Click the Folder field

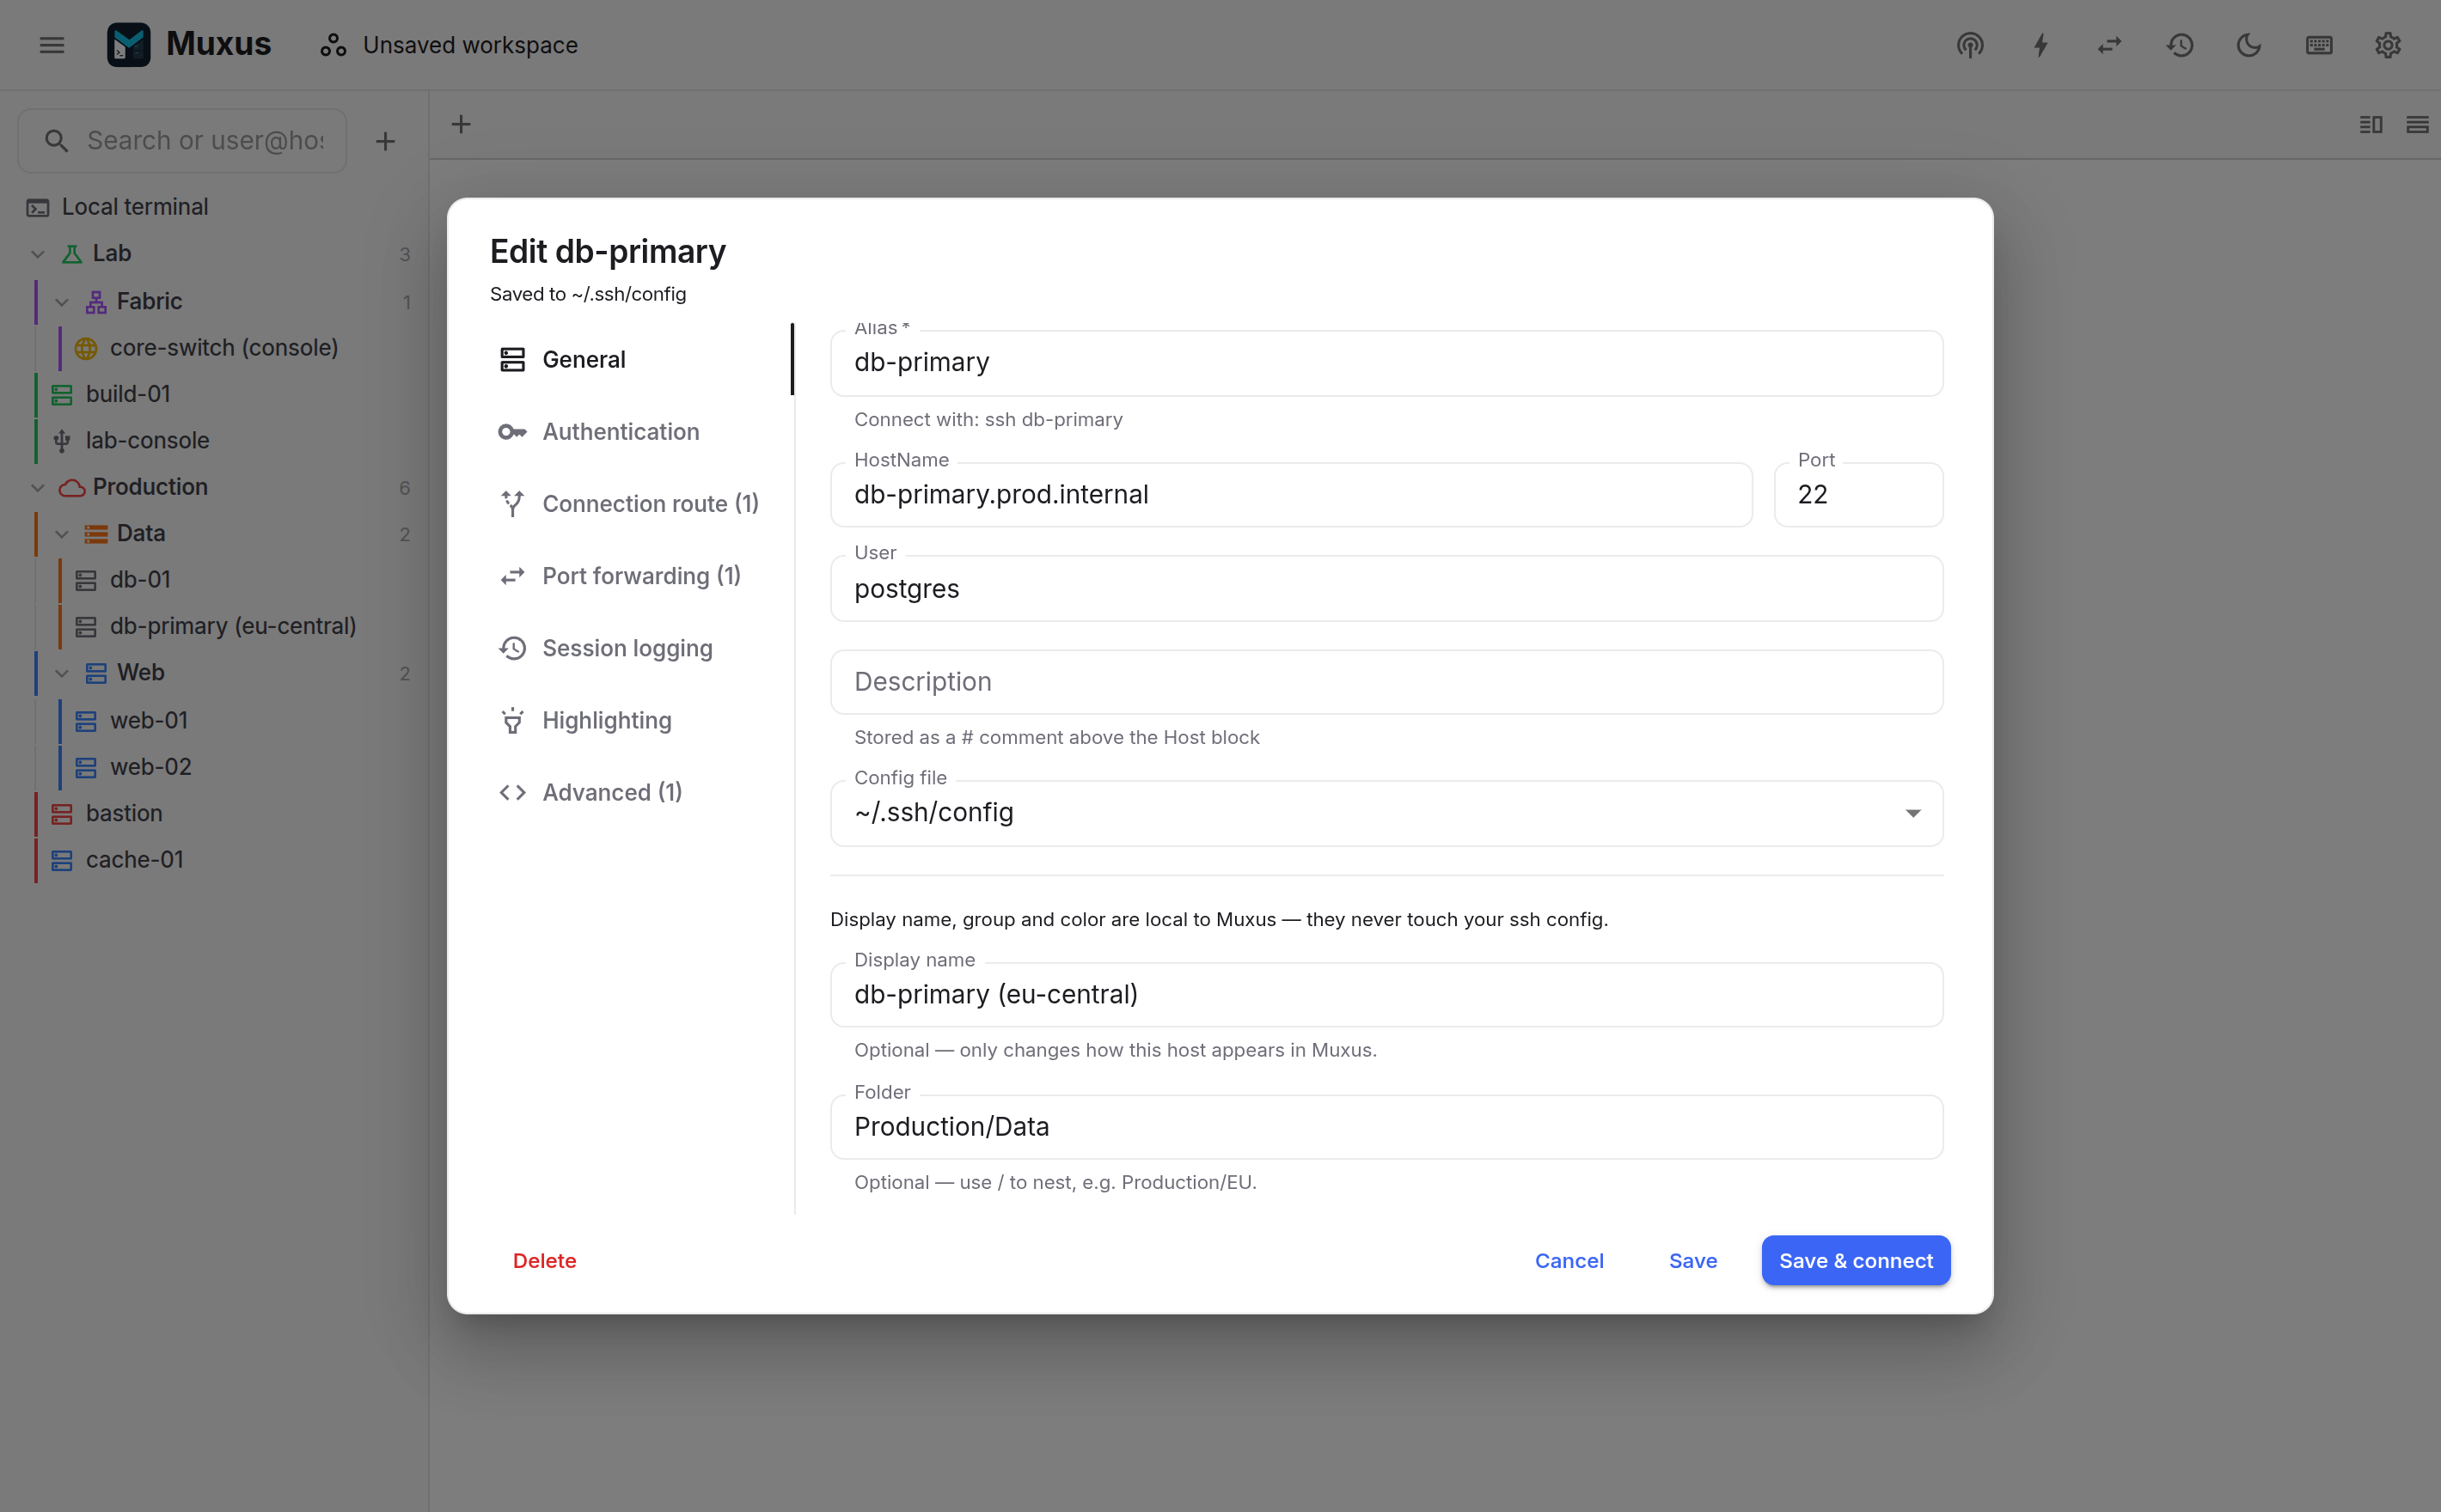(1386, 1127)
